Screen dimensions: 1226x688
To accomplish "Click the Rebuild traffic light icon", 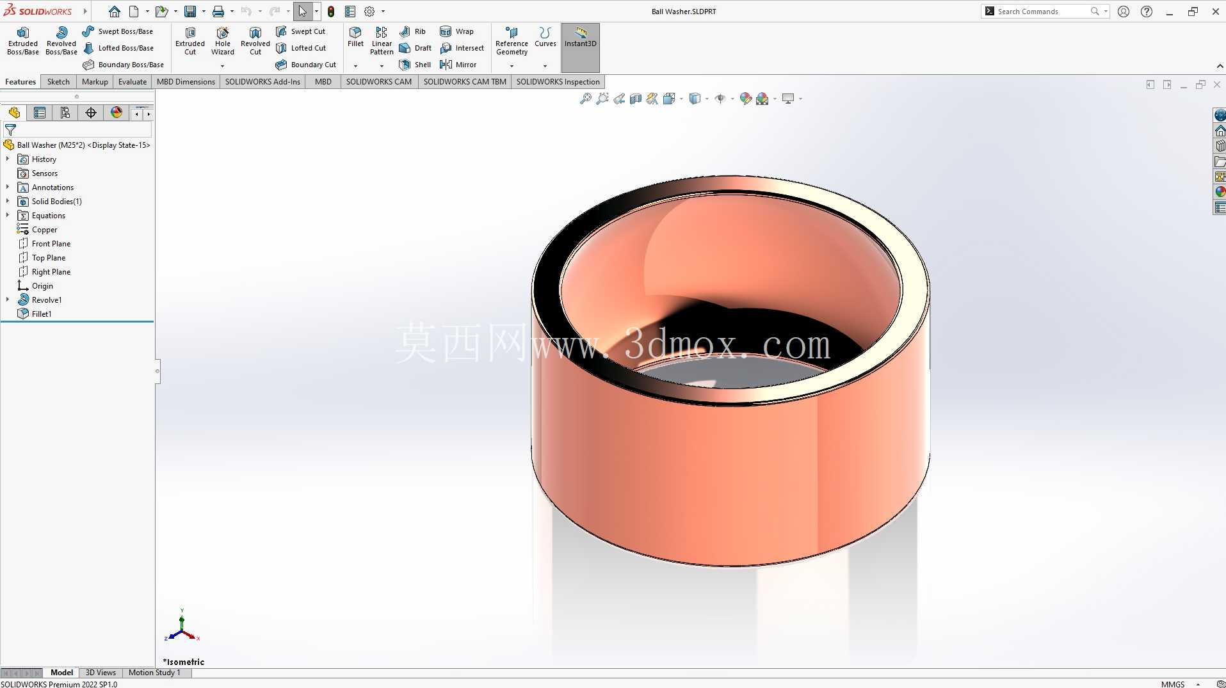I will (331, 12).
